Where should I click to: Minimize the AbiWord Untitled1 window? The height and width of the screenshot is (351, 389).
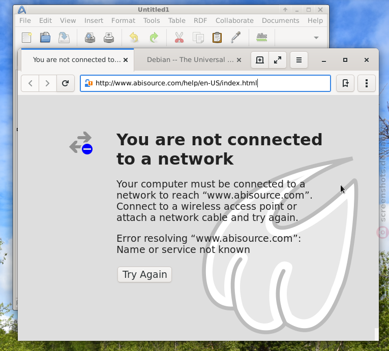coord(297,10)
